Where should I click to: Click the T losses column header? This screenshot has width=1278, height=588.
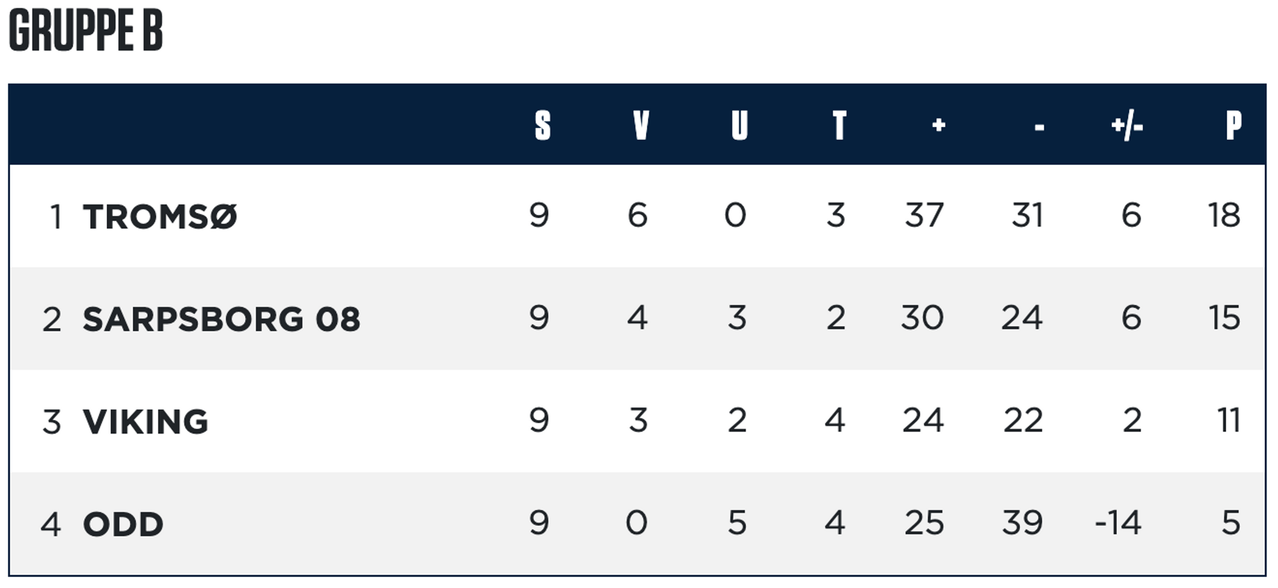(840, 125)
